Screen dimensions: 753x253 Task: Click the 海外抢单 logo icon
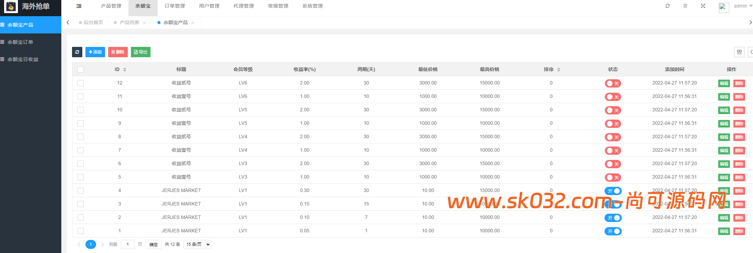click(x=11, y=6)
